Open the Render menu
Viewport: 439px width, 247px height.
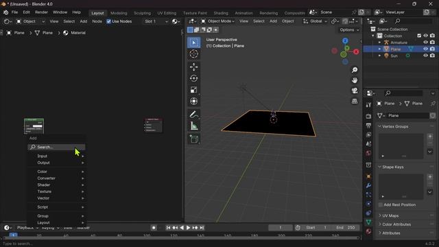41,12
